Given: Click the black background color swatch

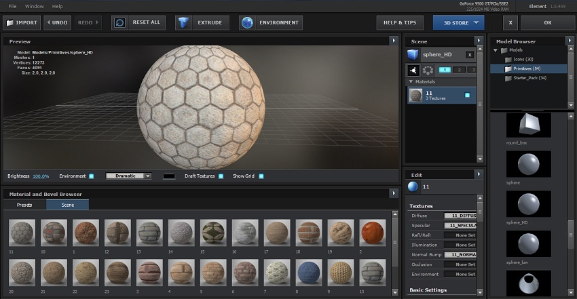Looking at the screenshot, I should (x=169, y=176).
